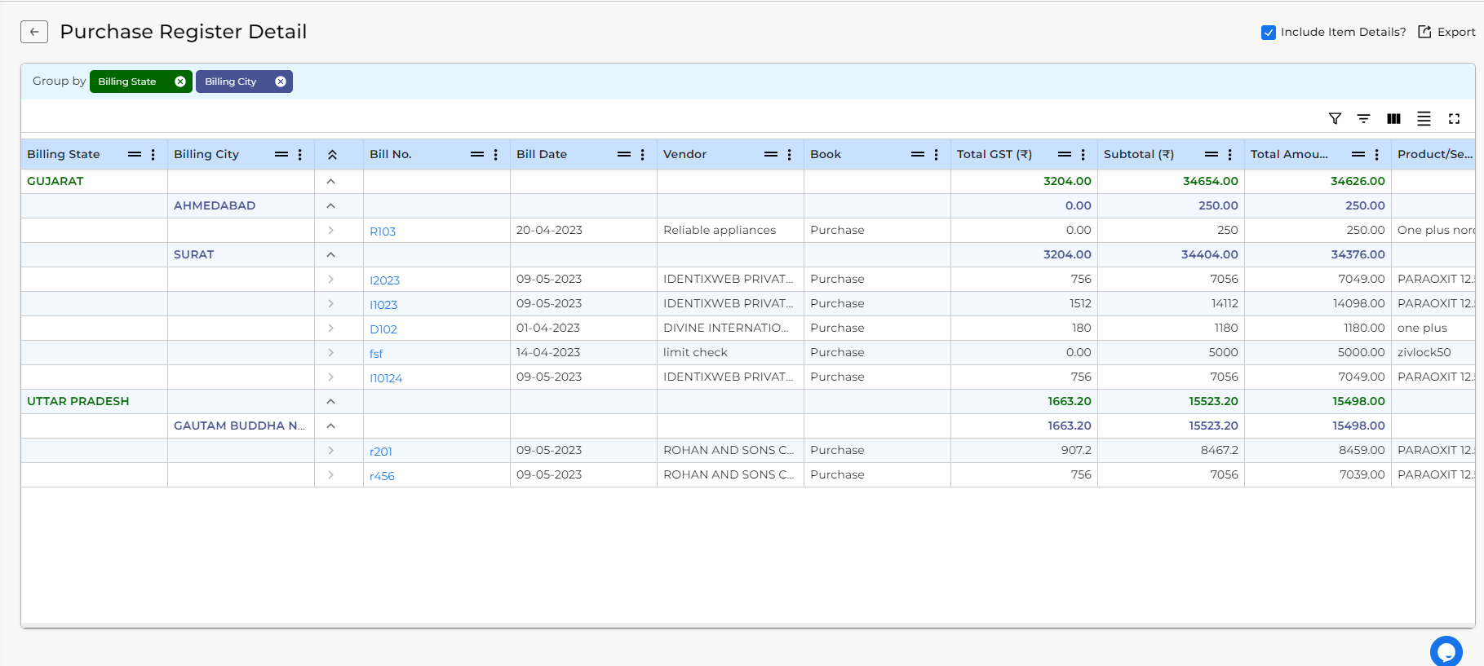Click Vendor column drag handle
Image resolution: width=1484 pixels, height=666 pixels.
pyautogui.click(x=771, y=154)
